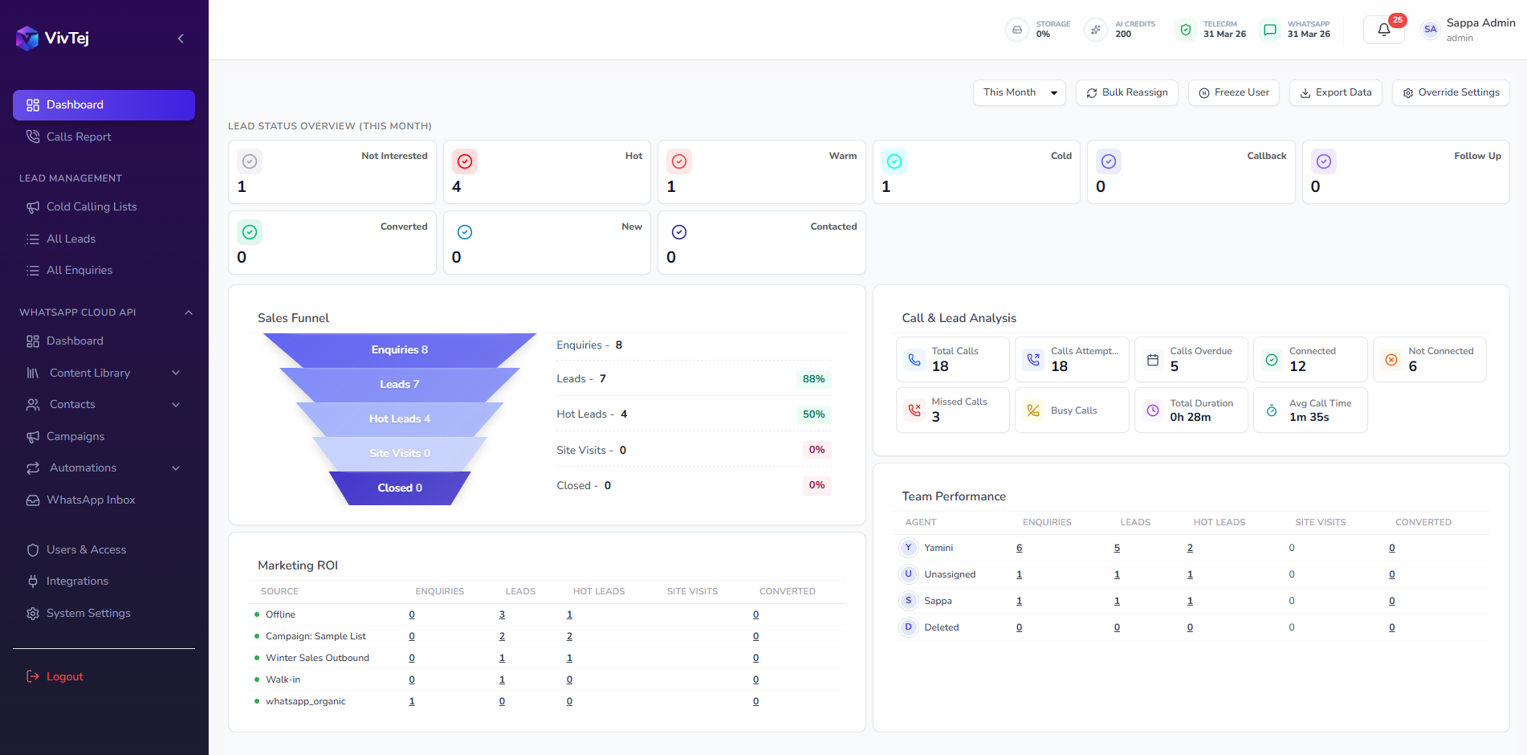Open the Cold Calling Lists page
This screenshot has width=1527, height=755.
pyautogui.click(x=92, y=206)
